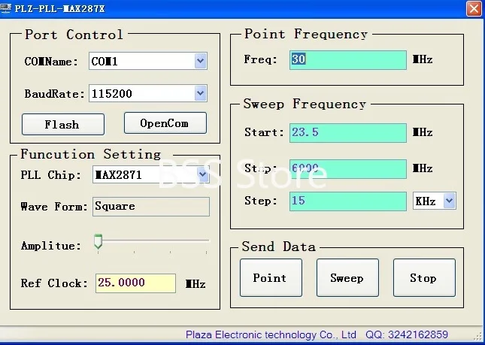Click the sweep Start field showing 23.5
This screenshot has width=485, height=345.
348,133
